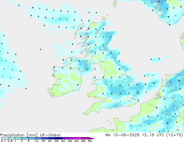
Task: Click the 1–2 mm legend swatch
Action: click(18, 138)
